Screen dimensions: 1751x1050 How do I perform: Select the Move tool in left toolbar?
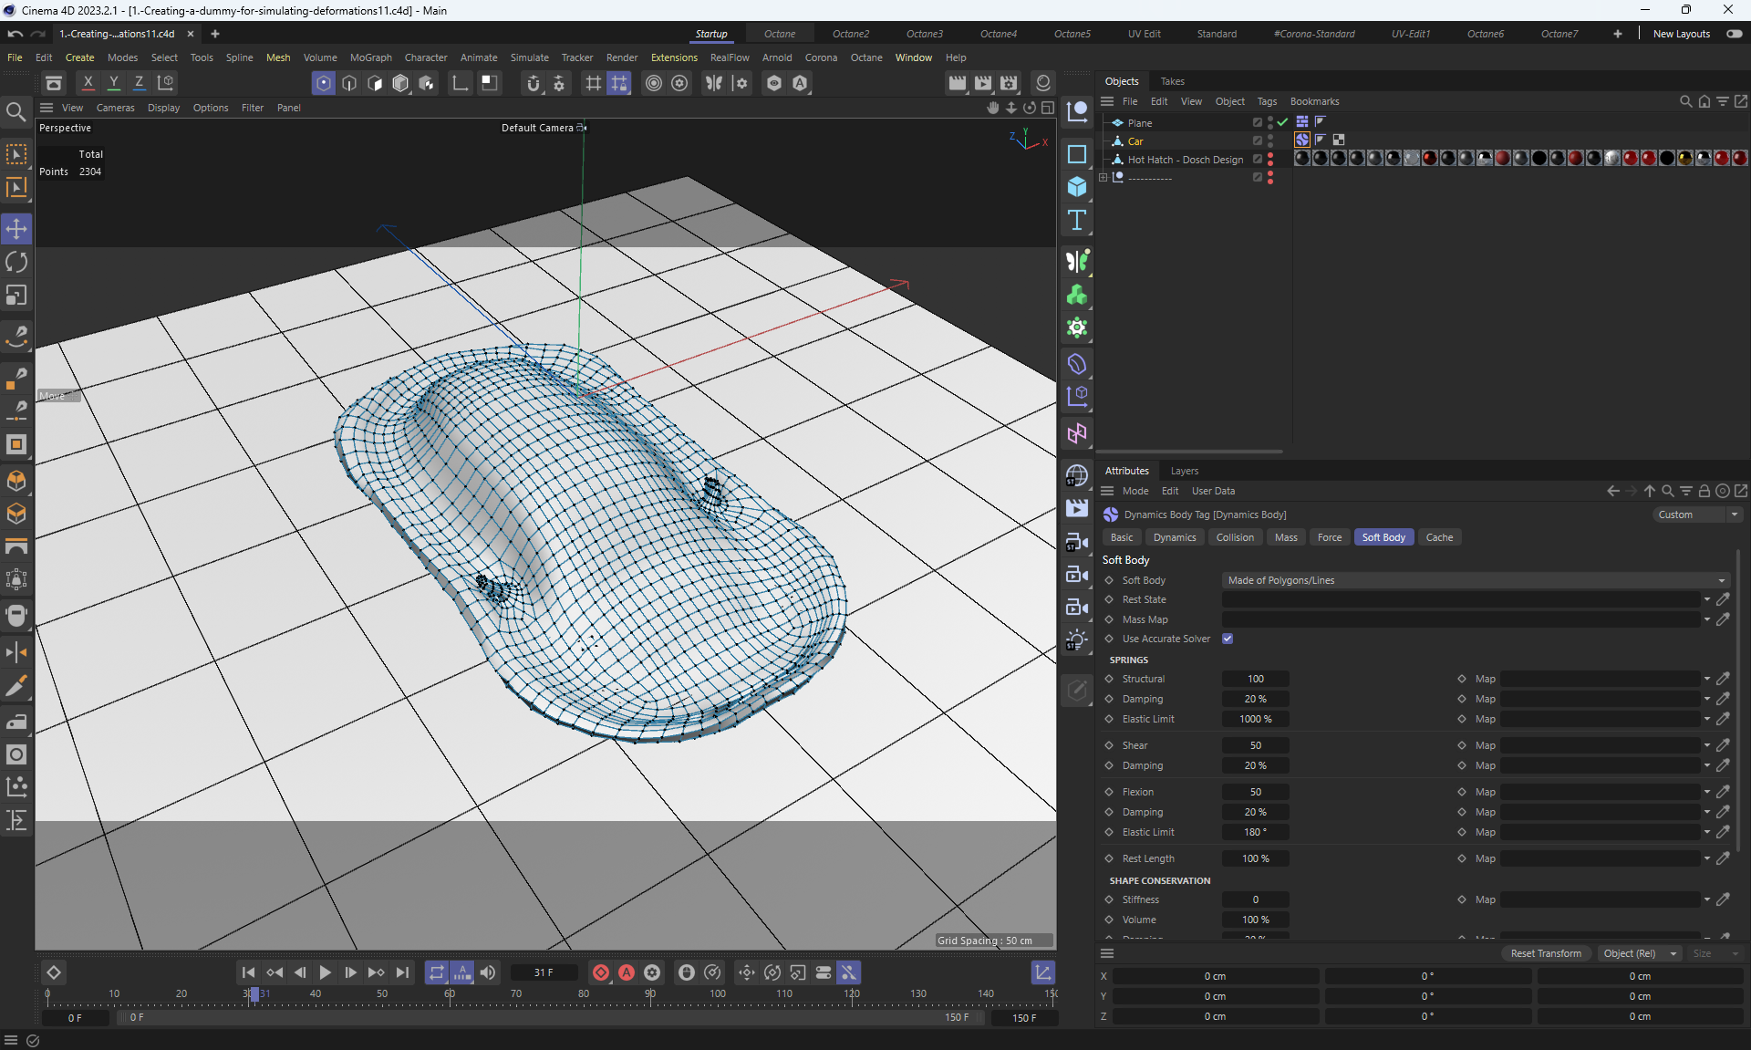click(16, 228)
